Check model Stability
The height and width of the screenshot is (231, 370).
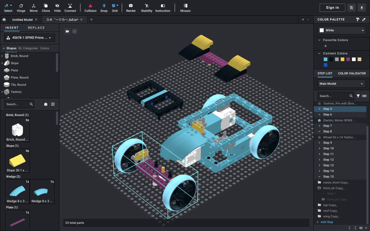point(146,8)
